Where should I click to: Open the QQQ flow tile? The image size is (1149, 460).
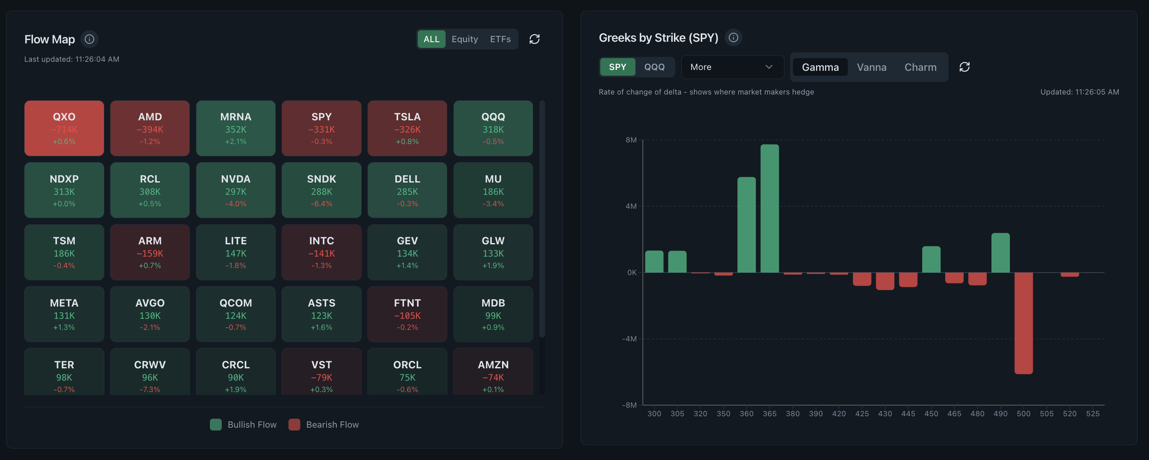[493, 129]
